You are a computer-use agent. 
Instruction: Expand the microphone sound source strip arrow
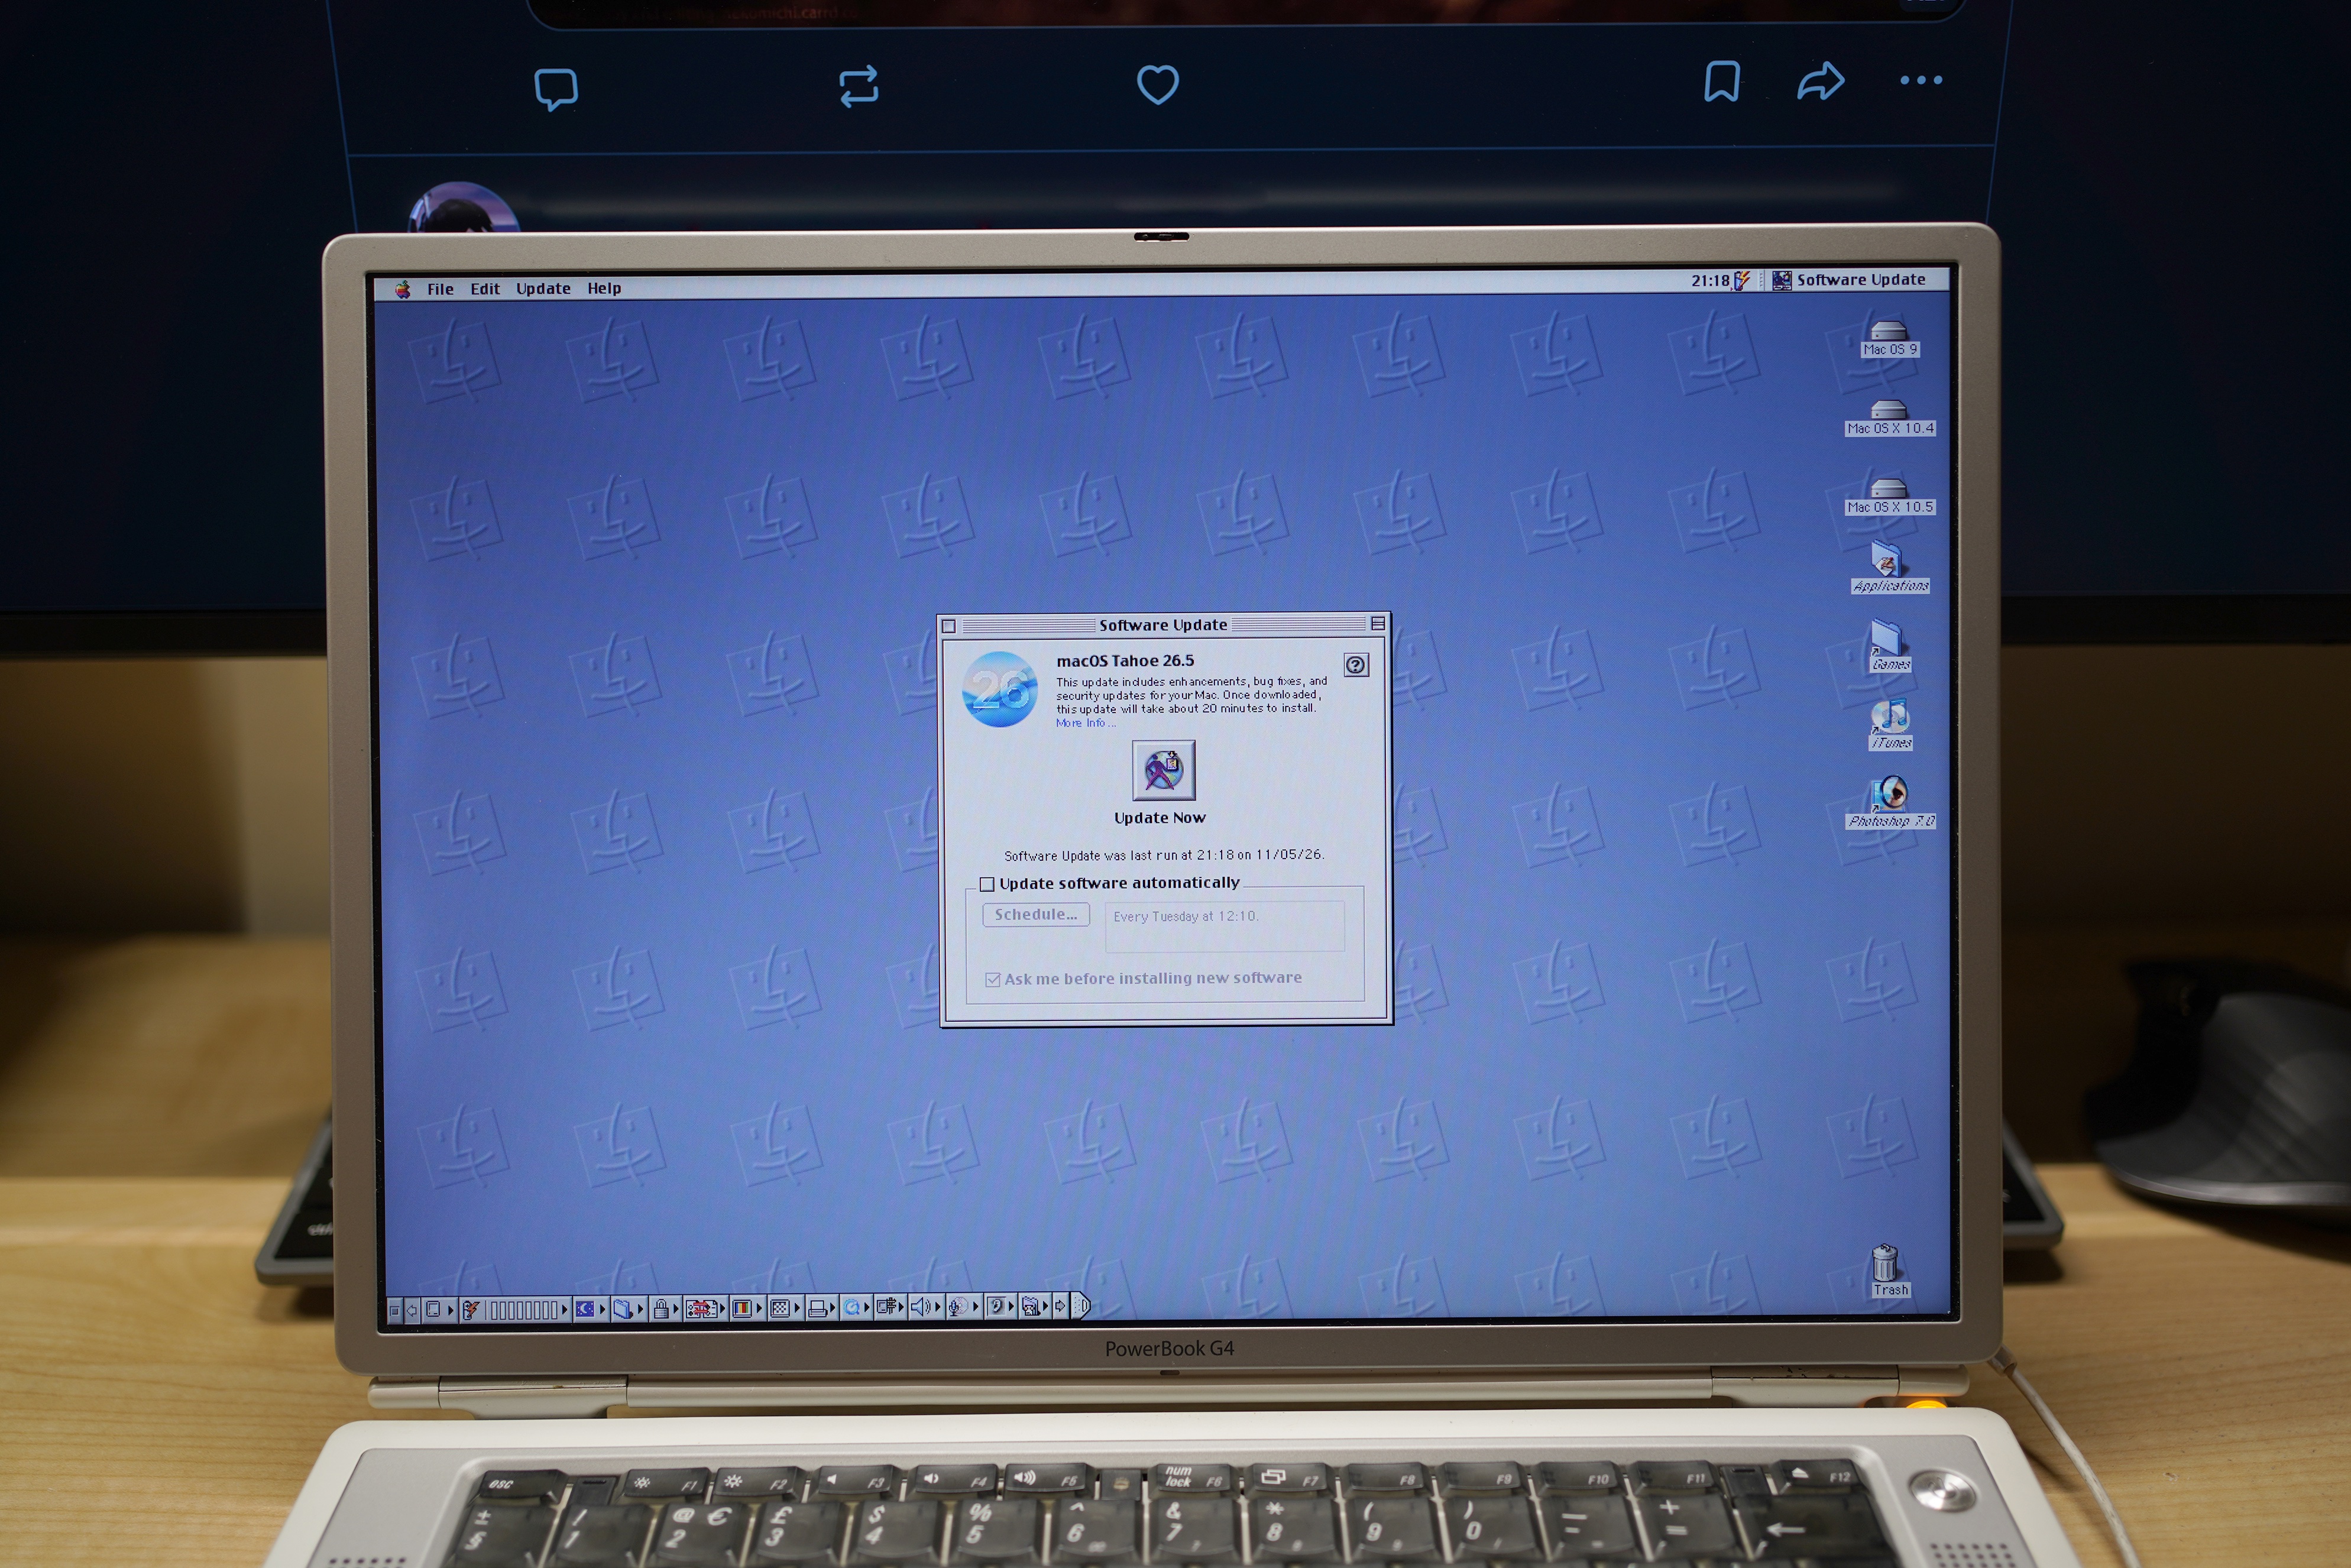click(x=976, y=1307)
